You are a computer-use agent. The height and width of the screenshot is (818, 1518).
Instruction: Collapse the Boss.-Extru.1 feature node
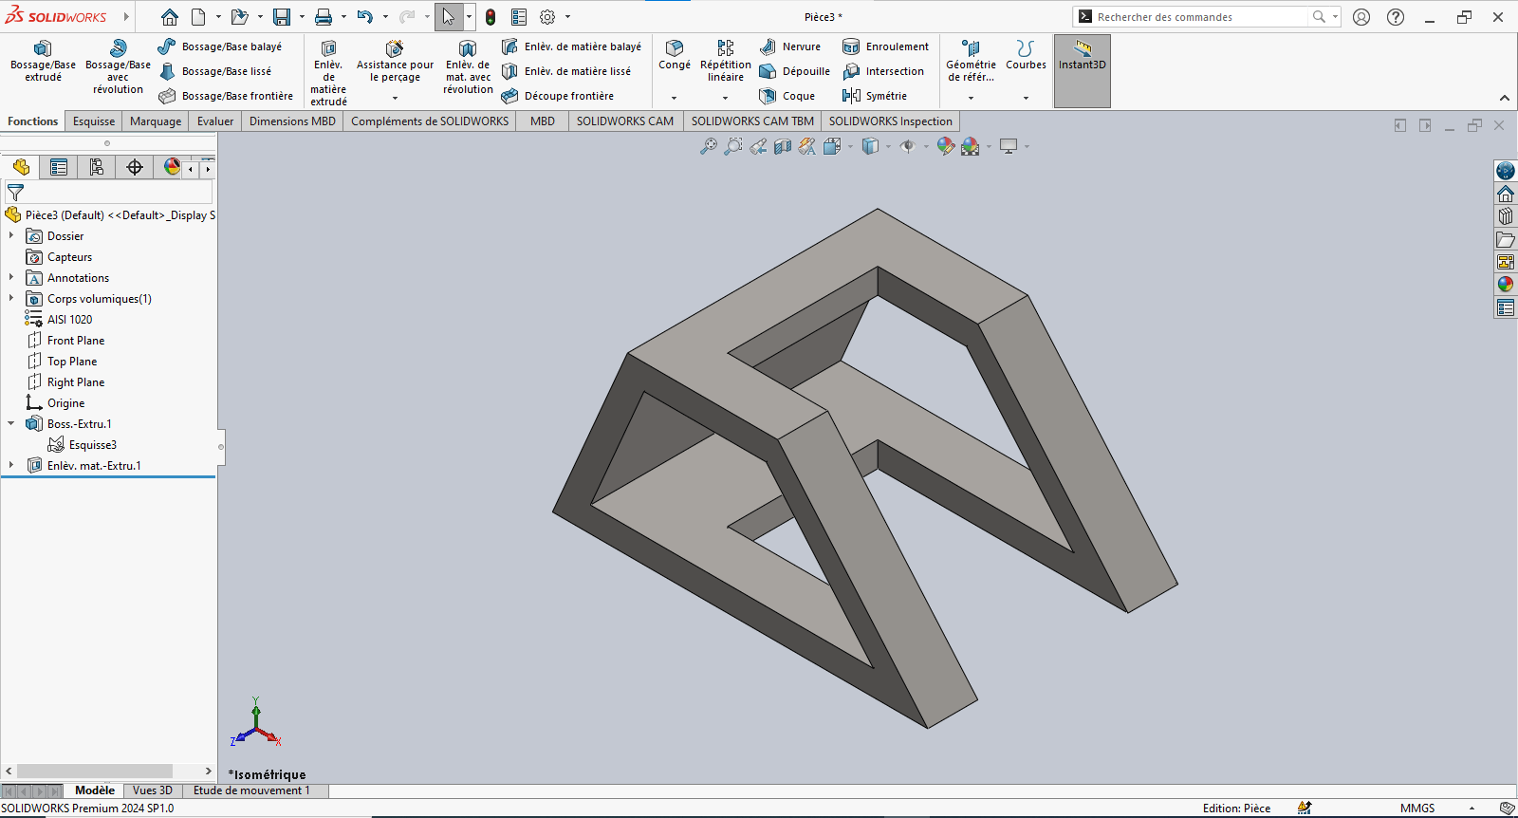11,424
